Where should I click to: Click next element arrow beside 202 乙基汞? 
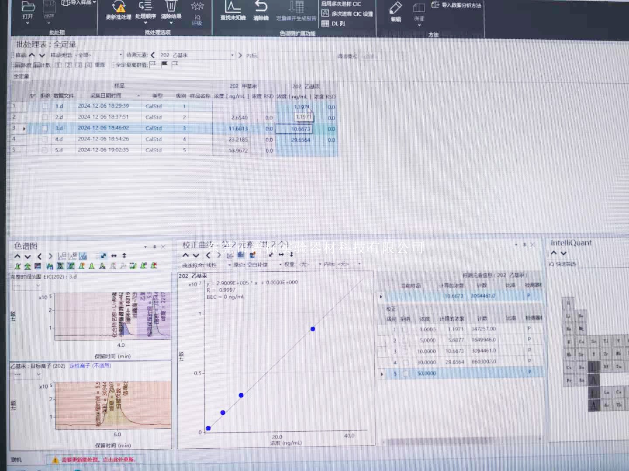(240, 55)
